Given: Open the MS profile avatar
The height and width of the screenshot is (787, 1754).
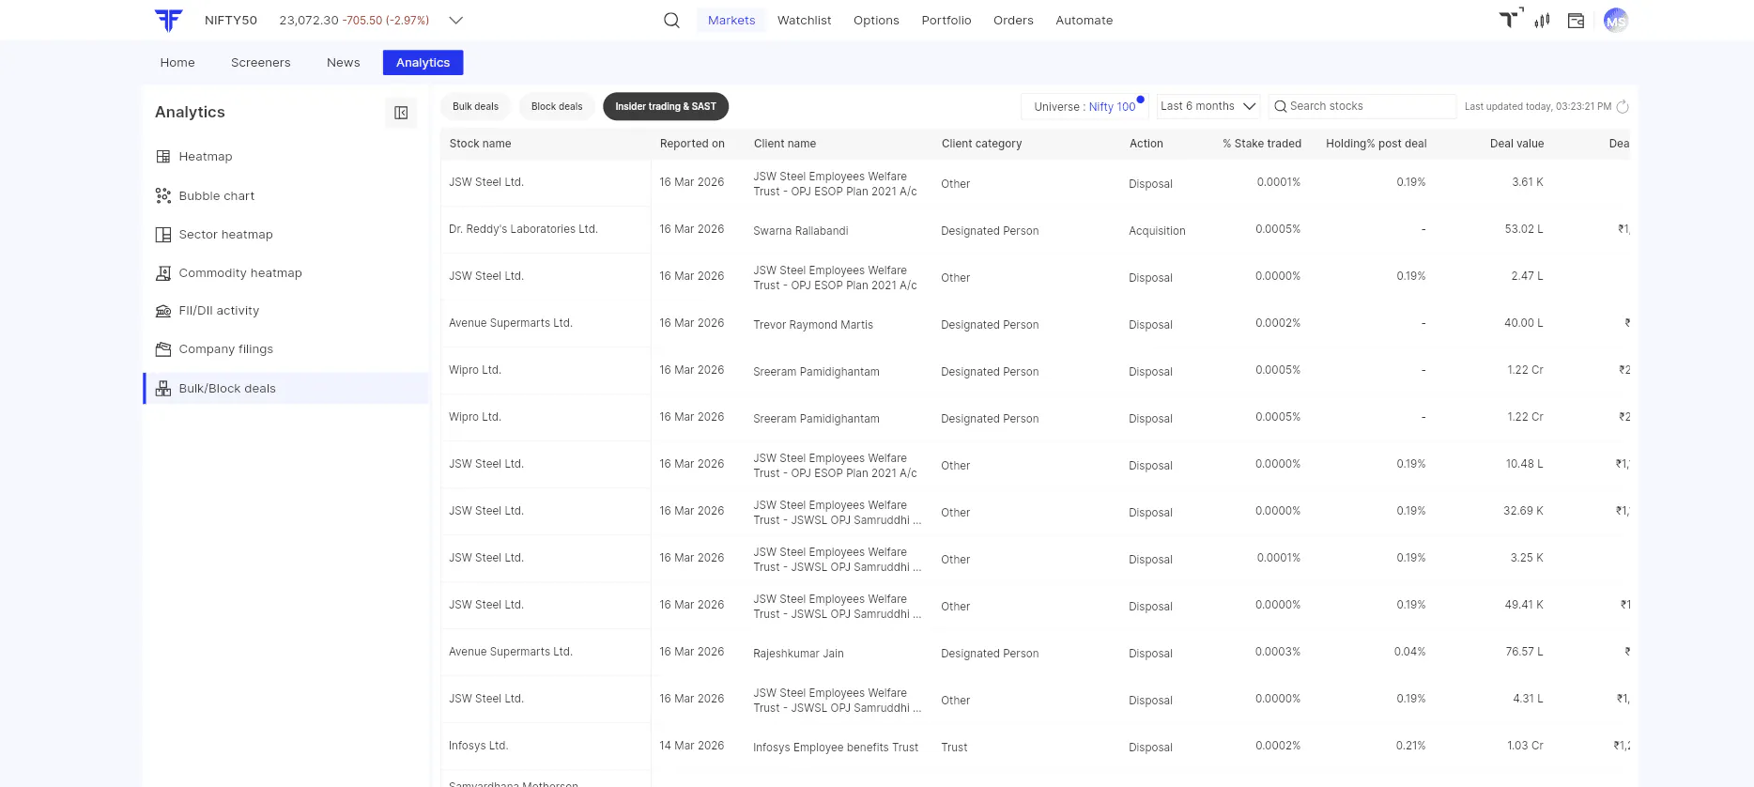Looking at the screenshot, I should tap(1615, 20).
